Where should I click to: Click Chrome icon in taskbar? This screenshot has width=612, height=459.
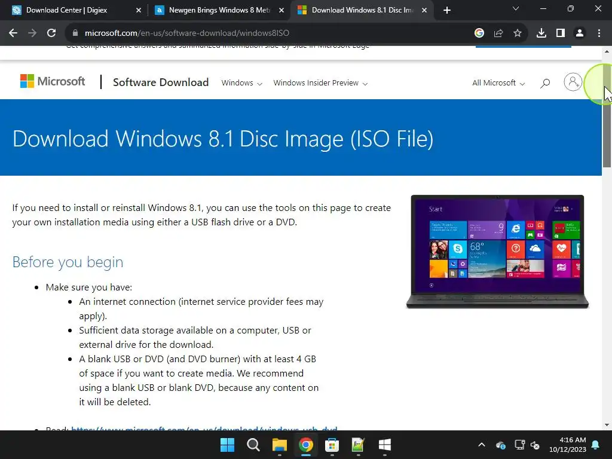point(306,445)
